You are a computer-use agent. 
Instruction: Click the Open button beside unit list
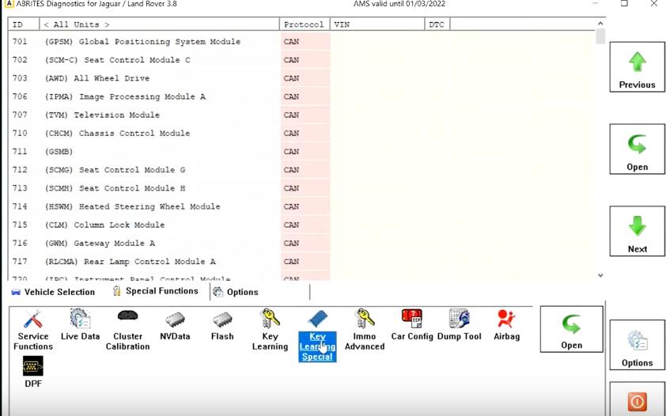click(637, 149)
